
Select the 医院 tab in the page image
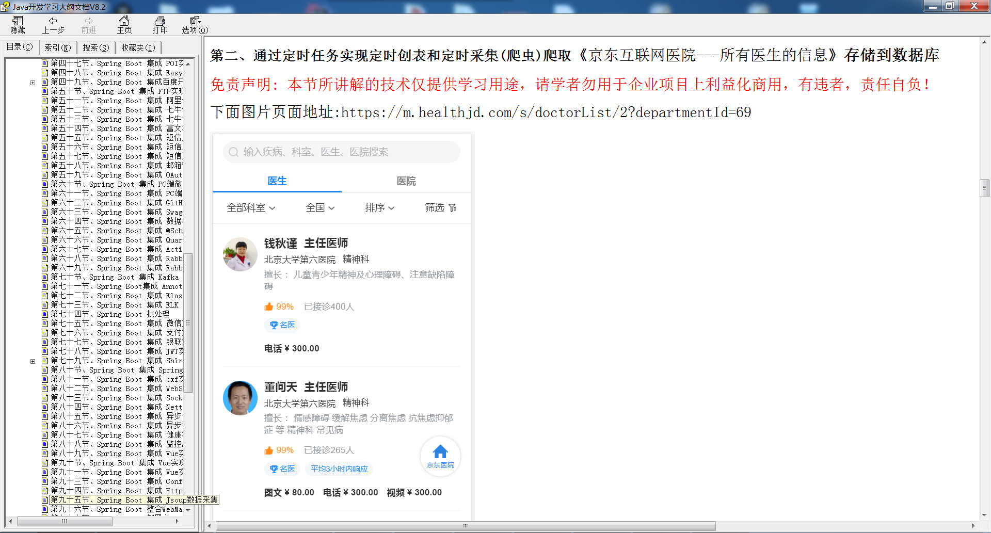[x=406, y=181]
